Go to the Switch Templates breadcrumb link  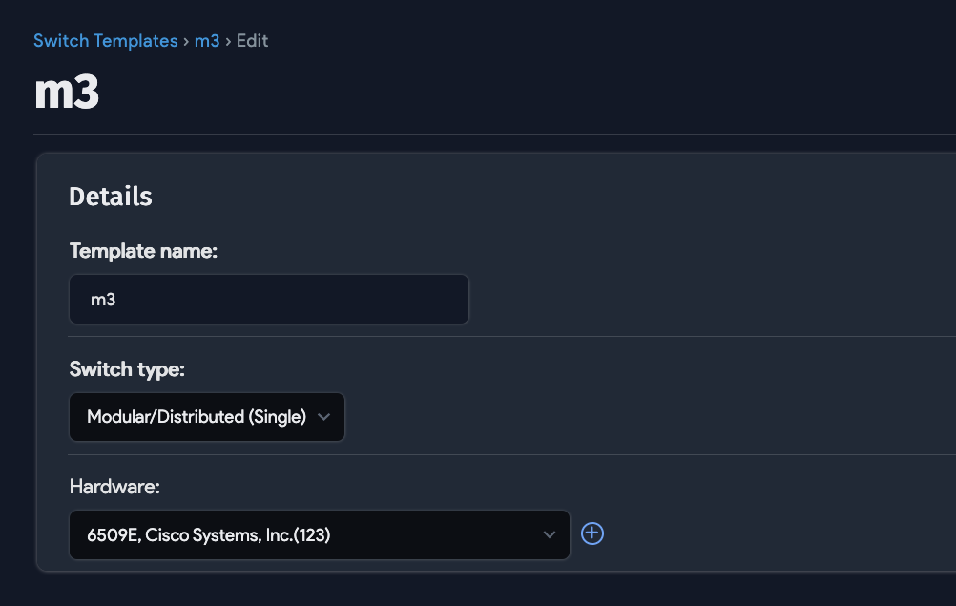coord(105,41)
